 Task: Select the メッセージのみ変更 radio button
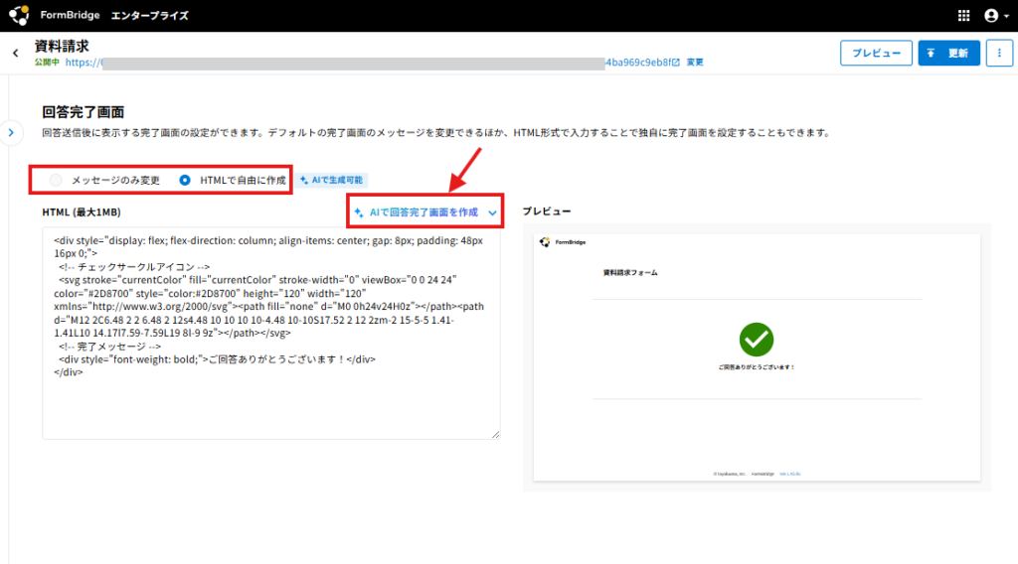pos(56,180)
